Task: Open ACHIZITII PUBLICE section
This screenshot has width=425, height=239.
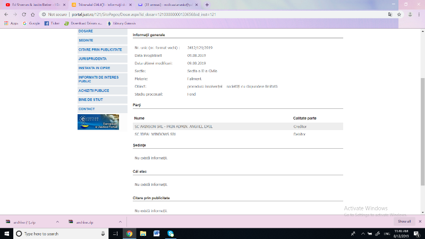Action: pyautogui.click(x=102, y=90)
